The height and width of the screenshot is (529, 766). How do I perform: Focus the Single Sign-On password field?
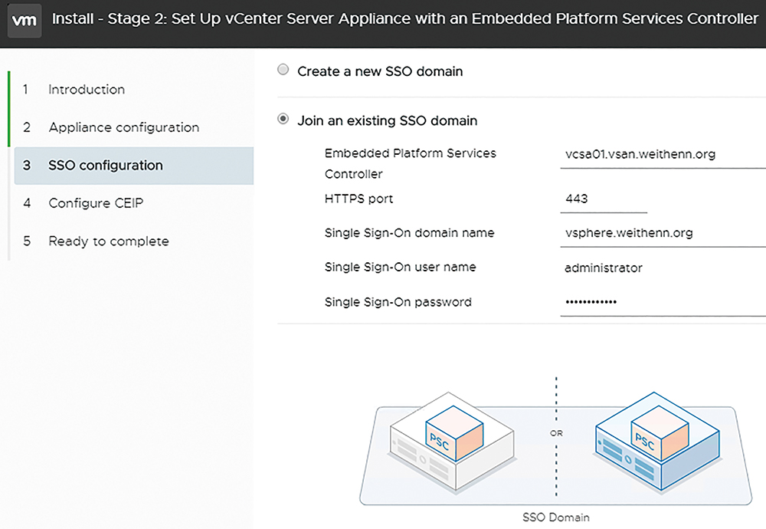coord(663,303)
